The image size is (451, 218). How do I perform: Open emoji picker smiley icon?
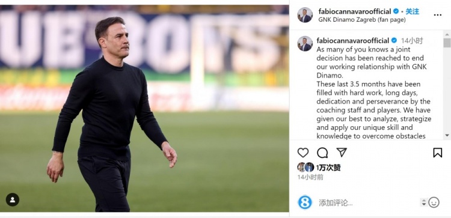click(x=434, y=202)
